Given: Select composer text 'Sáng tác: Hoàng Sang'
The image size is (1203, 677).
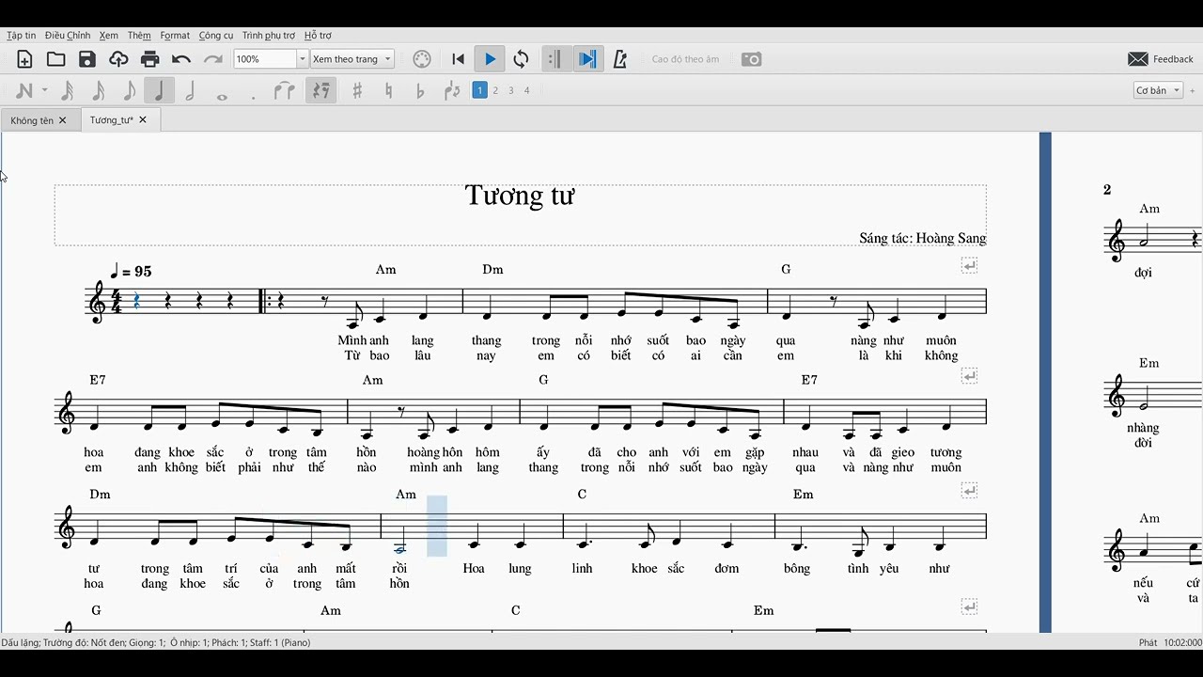Looking at the screenshot, I should pyautogui.click(x=922, y=238).
